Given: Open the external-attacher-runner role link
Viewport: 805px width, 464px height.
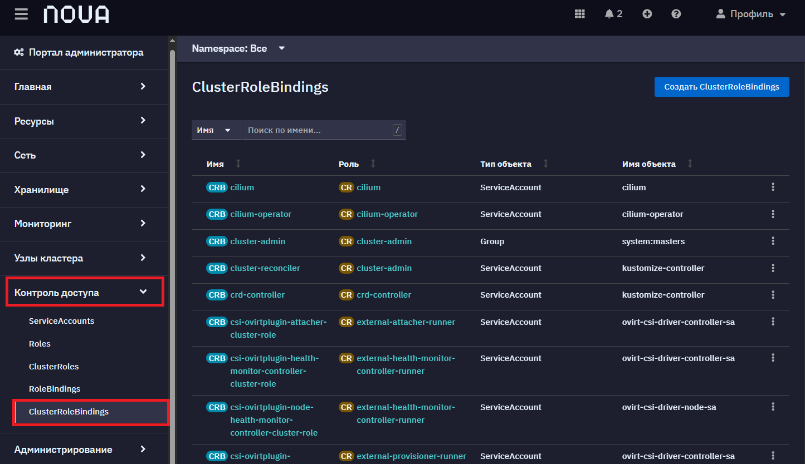Looking at the screenshot, I should [x=406, y=322].
